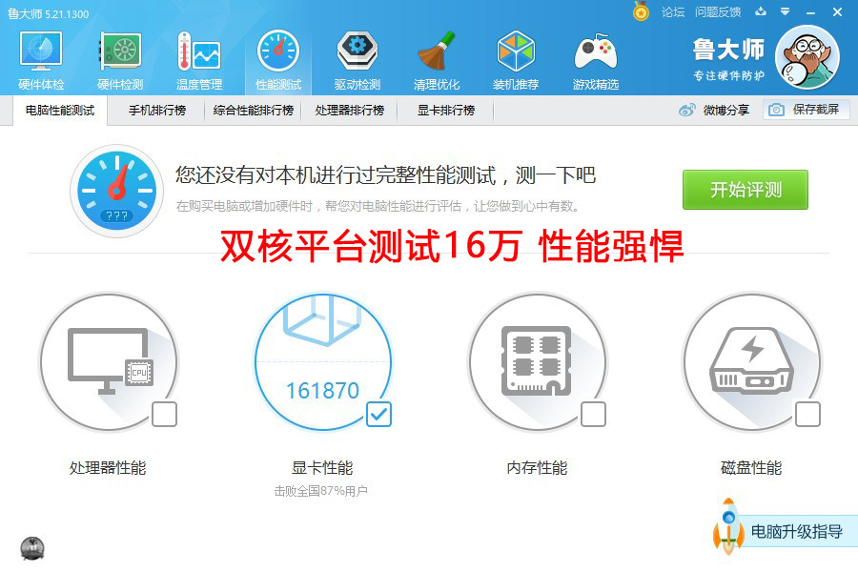This screenshot has width=858, height=572.
Task: Click the green 开始评测 button
Action: [x=746, y=190]
